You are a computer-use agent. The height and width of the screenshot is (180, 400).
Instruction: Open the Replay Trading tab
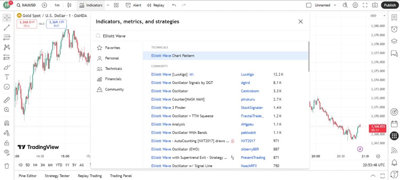click(90, 176)
